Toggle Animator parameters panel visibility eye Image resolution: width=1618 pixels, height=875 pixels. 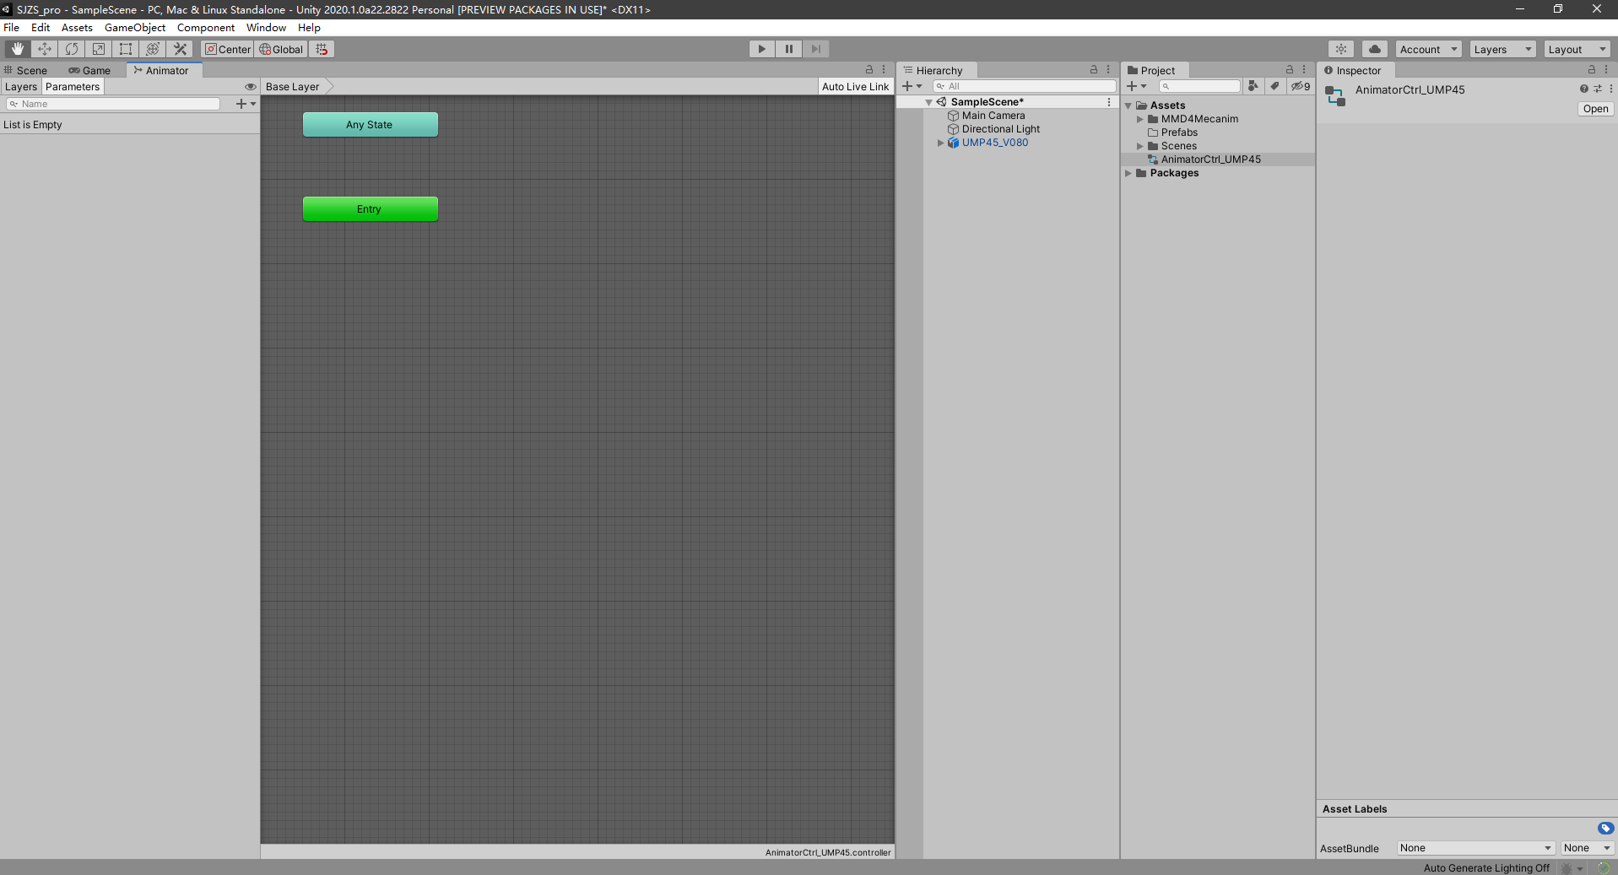coord(250,87)
